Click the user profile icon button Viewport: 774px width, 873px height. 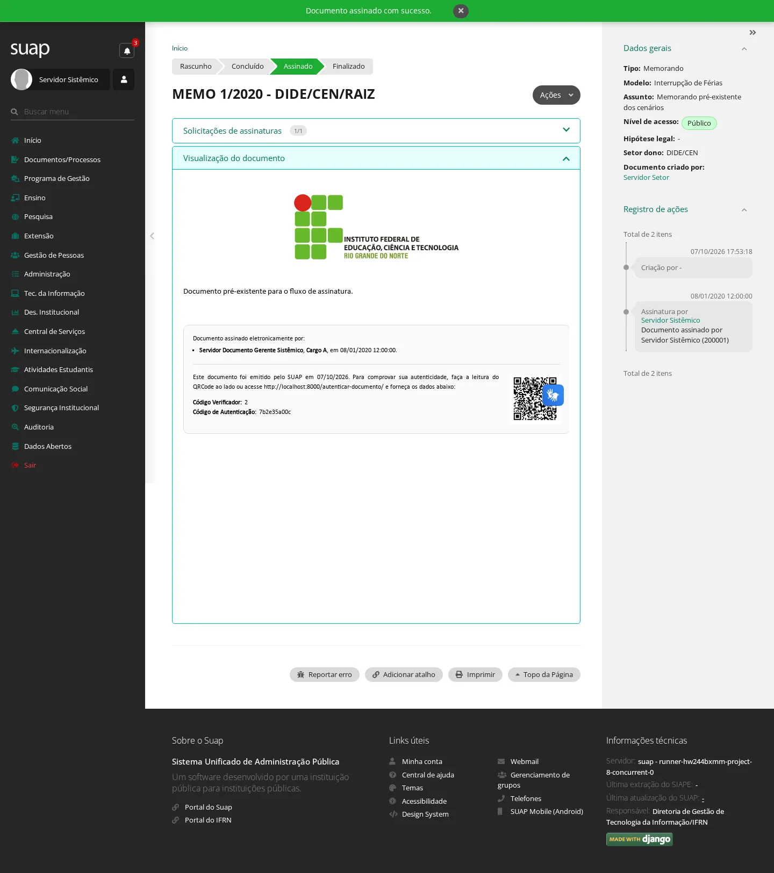point(124,79)
